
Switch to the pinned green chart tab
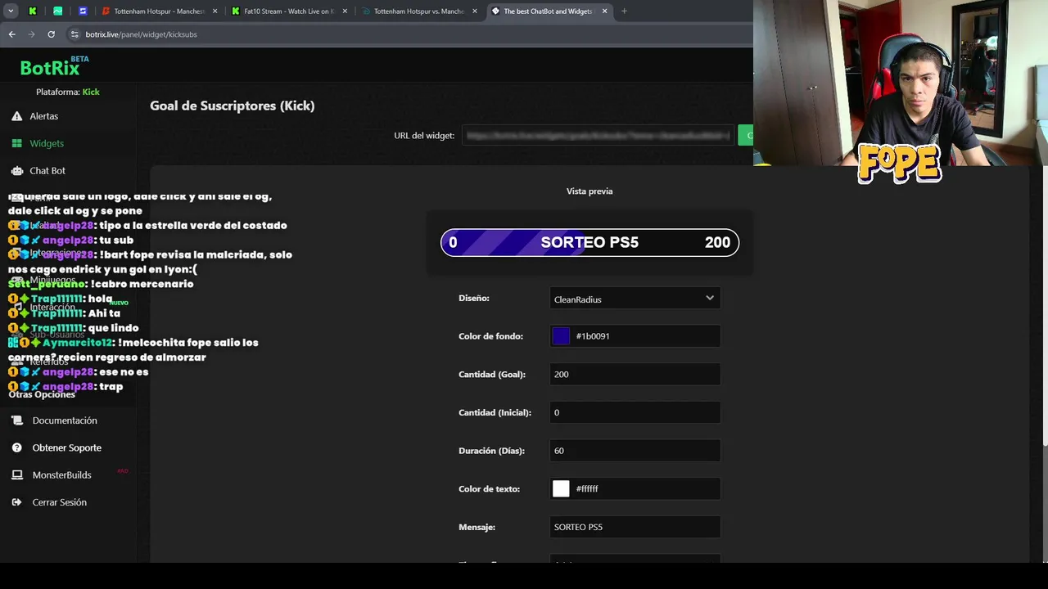point(57,11)
